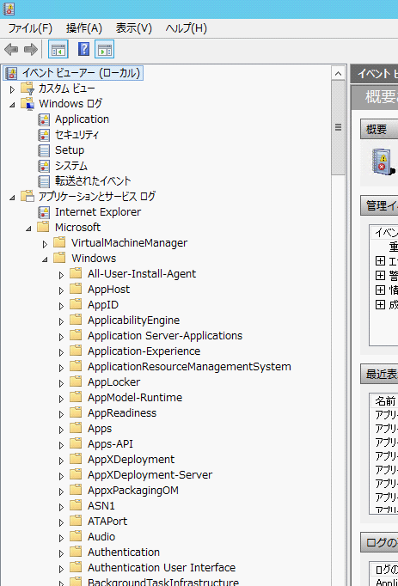398x586 pixels.
Task: Click the イベント ビューアー (ローカル) root icon
Action: point(11,73)
